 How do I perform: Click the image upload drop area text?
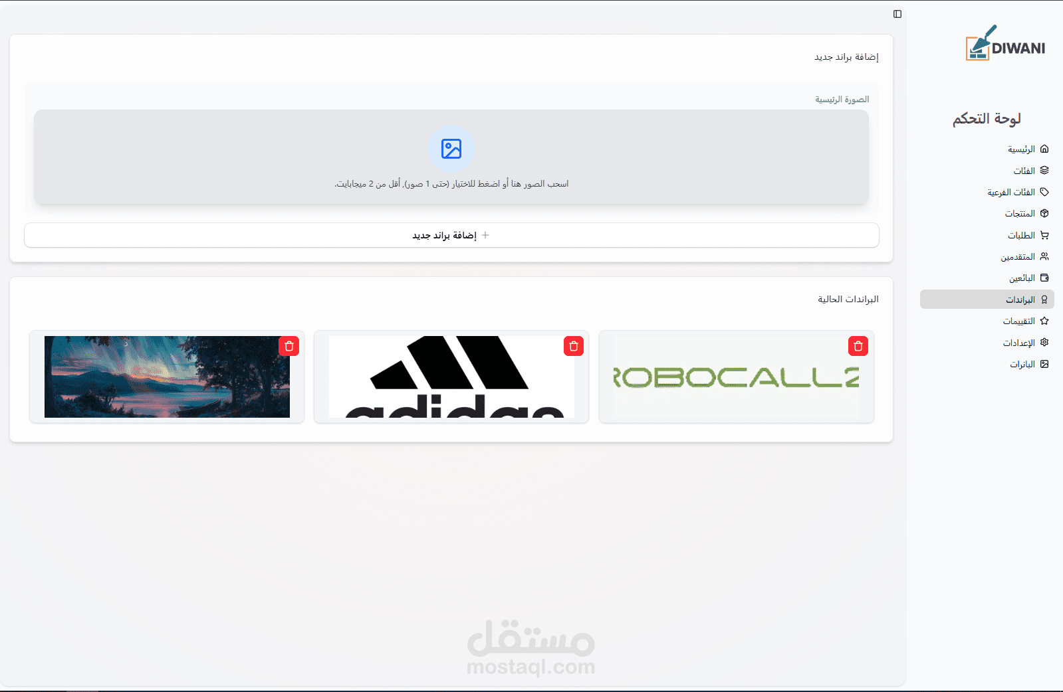pyautogui.click(x=451, y=184)
